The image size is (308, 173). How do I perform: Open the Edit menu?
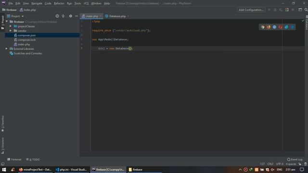(x=18, y=3)
